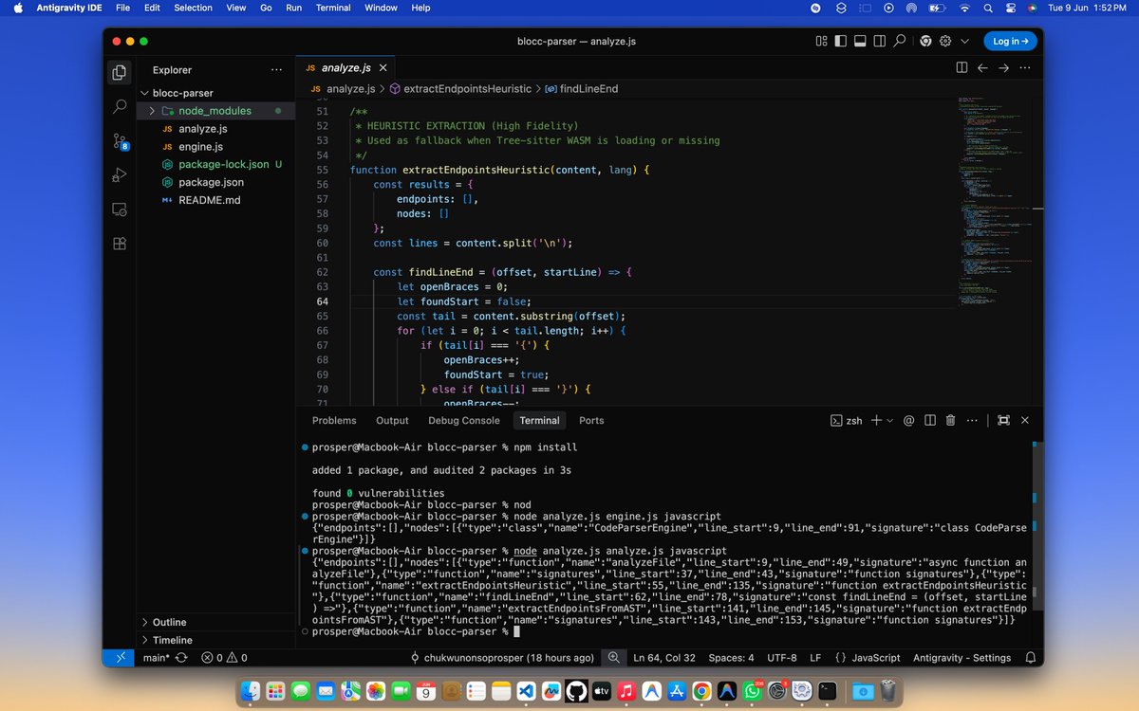This screenshot has width=1139, height=711.
Task: Toggle the secondary side bar visibility
Action: point(879,41)
